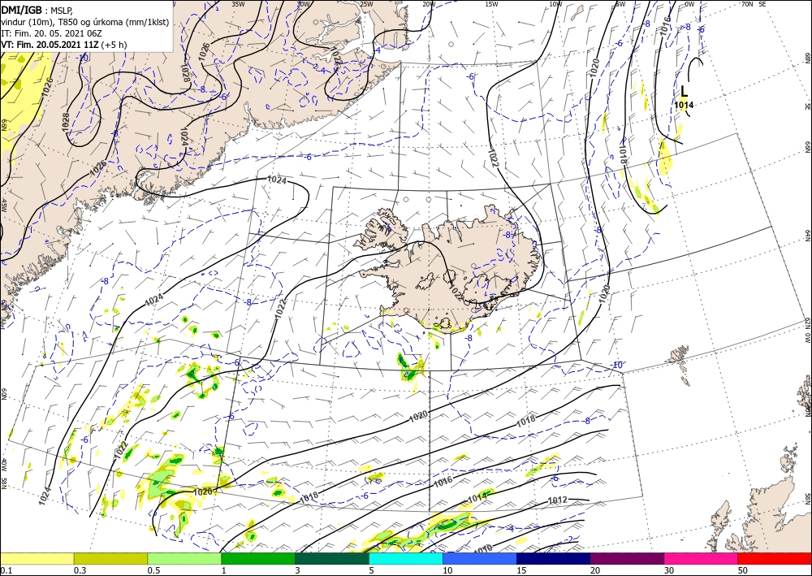The width and height of the screenshot is (812, 576).
Task: Click the cyan 5–10 mm legend swatch
Action: point(405,558)
